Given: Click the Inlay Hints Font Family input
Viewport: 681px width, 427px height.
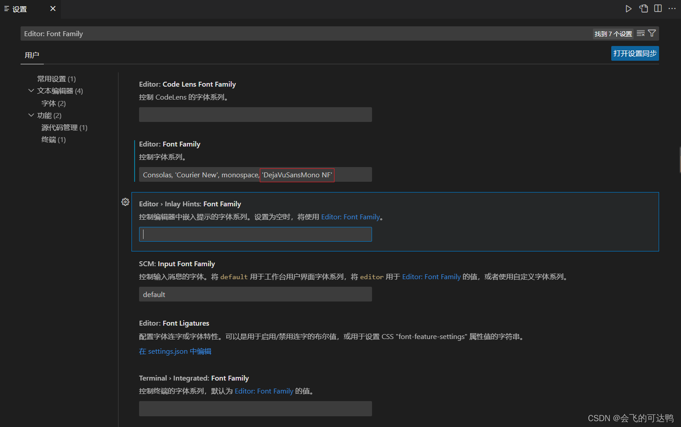Looking at the screenshot, I should (x=255, y=234).
